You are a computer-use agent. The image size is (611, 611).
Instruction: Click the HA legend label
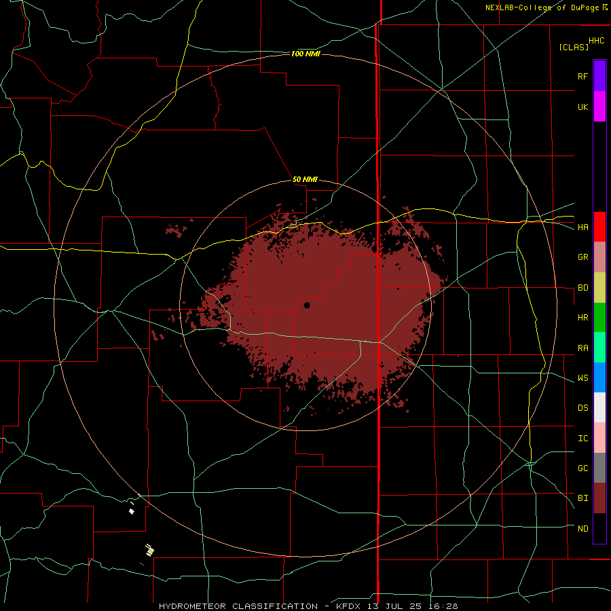click(582, 227)
